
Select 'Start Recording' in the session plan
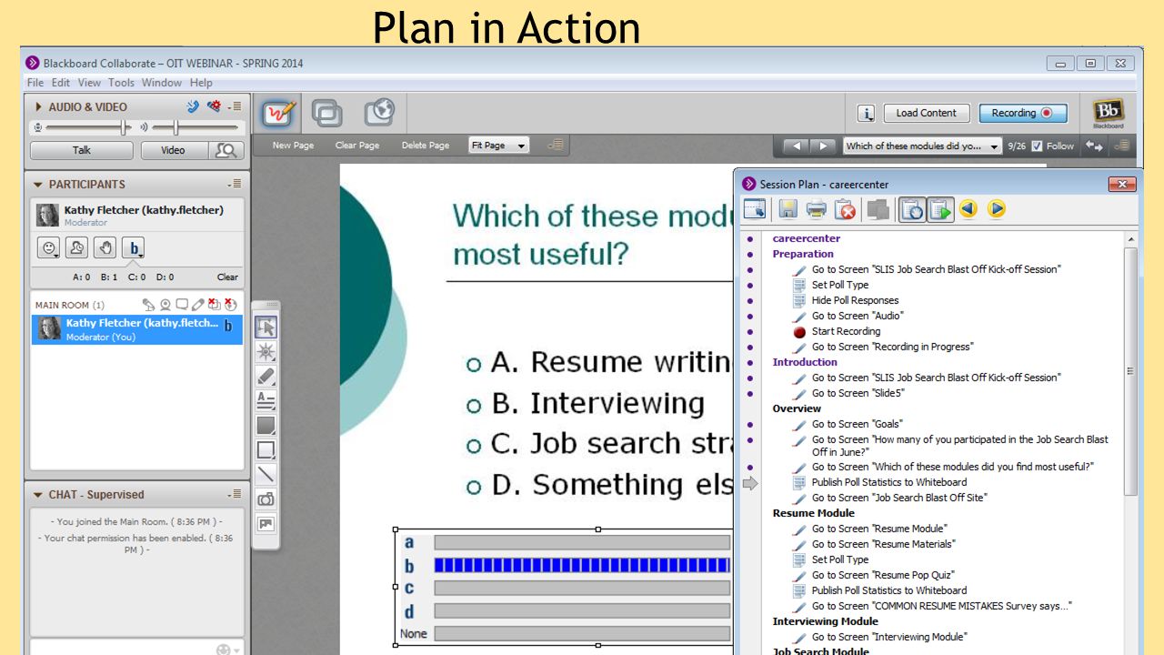pyautogui.click(x=846, y=331)
